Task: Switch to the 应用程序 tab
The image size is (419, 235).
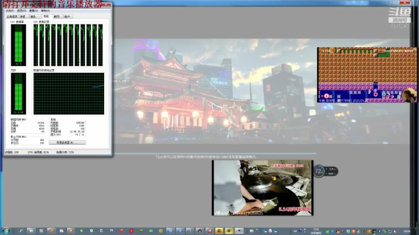Action: 12,16
